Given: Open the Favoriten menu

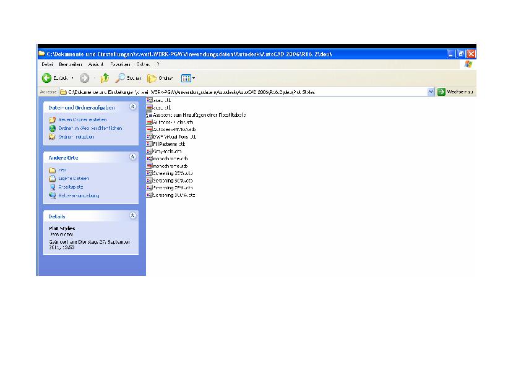Looking at the screenshot, I should pos(120,64).
